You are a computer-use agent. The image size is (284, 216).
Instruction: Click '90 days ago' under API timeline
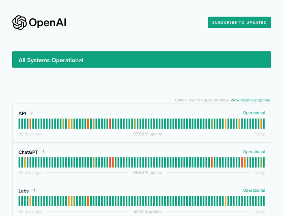click(x=30, y=134)
